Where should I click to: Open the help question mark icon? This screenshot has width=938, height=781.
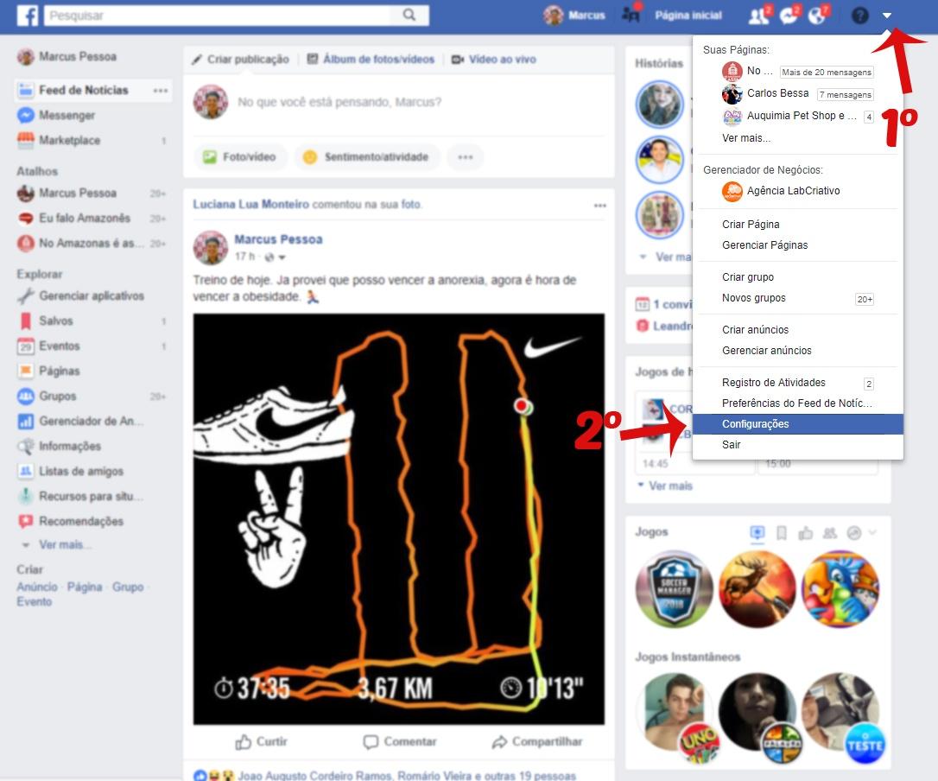[859, 15]
